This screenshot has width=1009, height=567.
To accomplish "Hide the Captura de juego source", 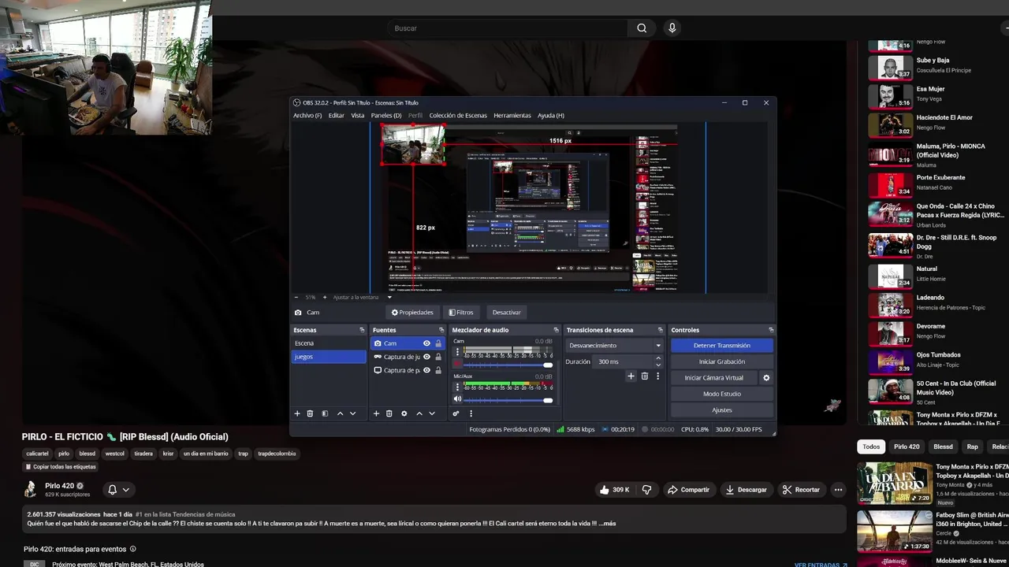I will (x=426, y=357).
